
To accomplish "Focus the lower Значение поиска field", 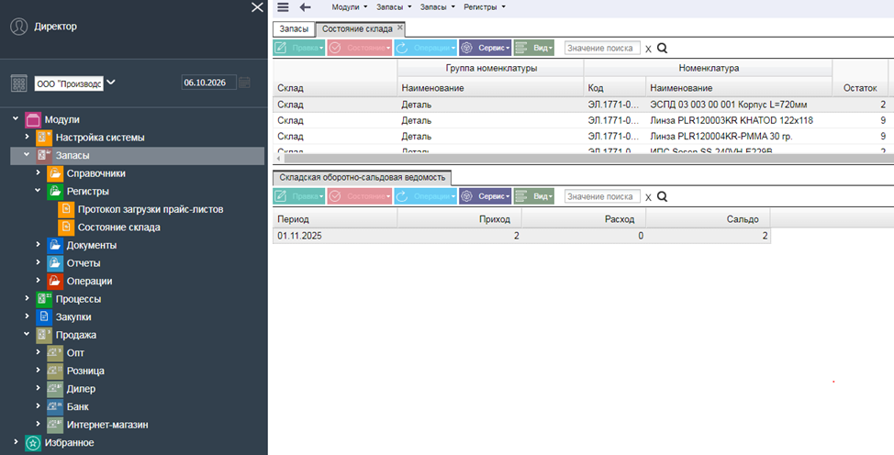I will [x=602, y=196].
